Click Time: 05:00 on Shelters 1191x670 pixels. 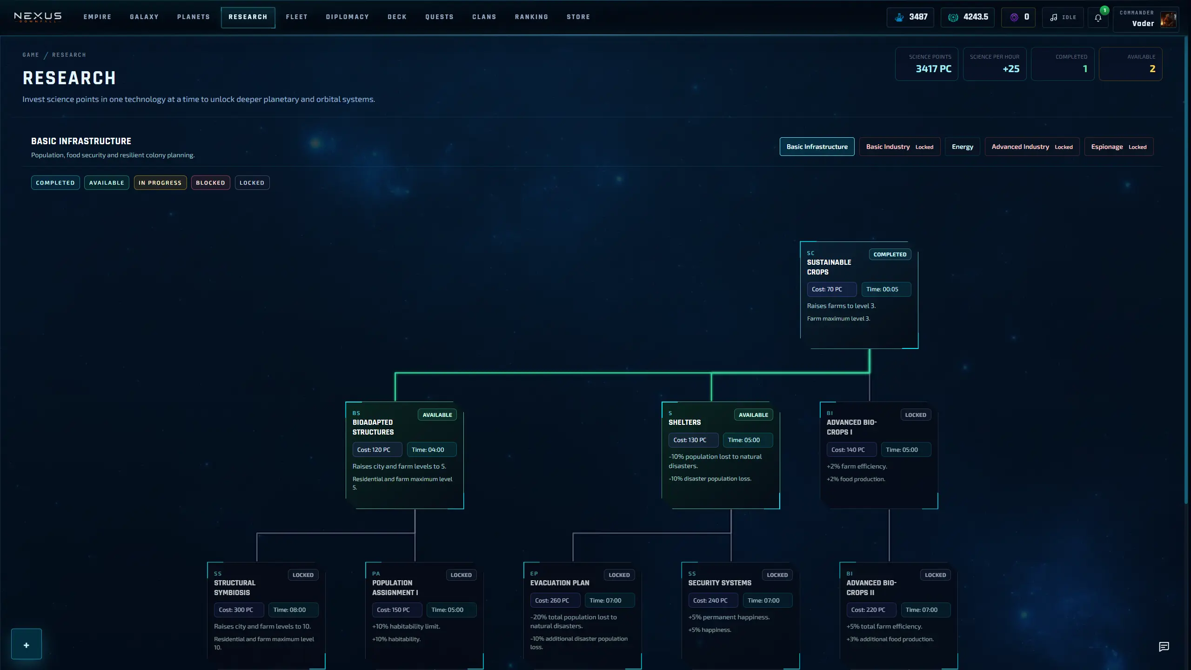(x=748, y=440)
